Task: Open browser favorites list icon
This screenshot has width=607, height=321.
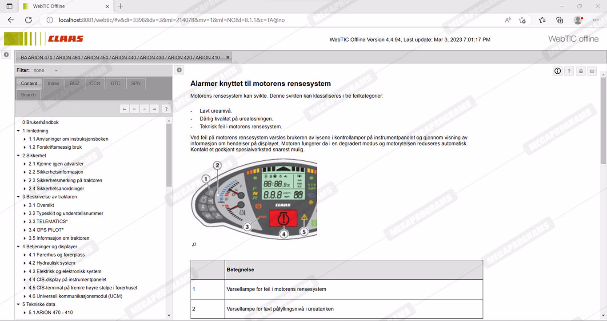Action: click(542, 20)
